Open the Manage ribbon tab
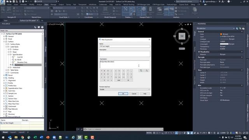Viewport: 249px width, 140px height. (53, 5)
